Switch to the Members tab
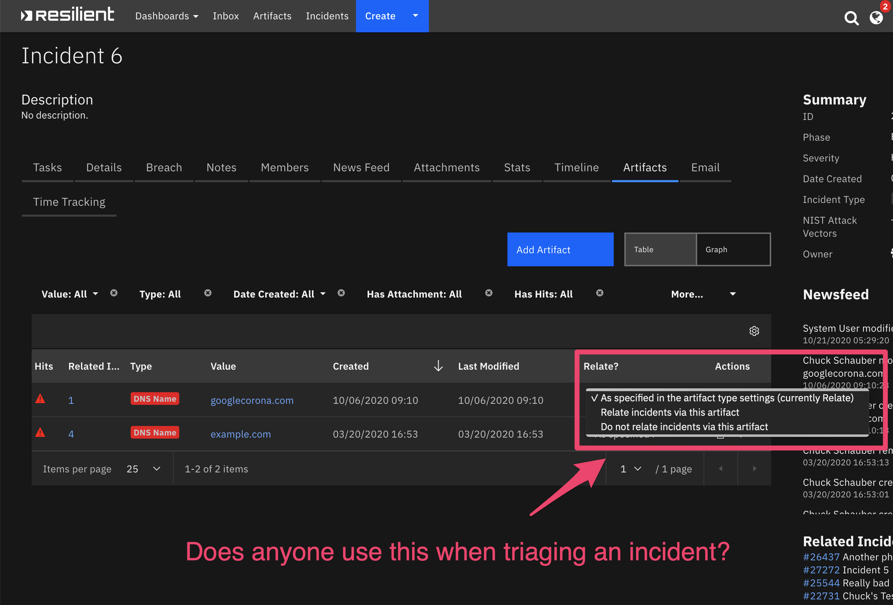 (x=285, y=167)
